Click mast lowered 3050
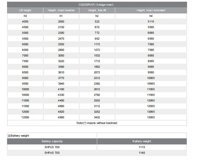This screenshot has width=199, height=164. tap(61, 56)
